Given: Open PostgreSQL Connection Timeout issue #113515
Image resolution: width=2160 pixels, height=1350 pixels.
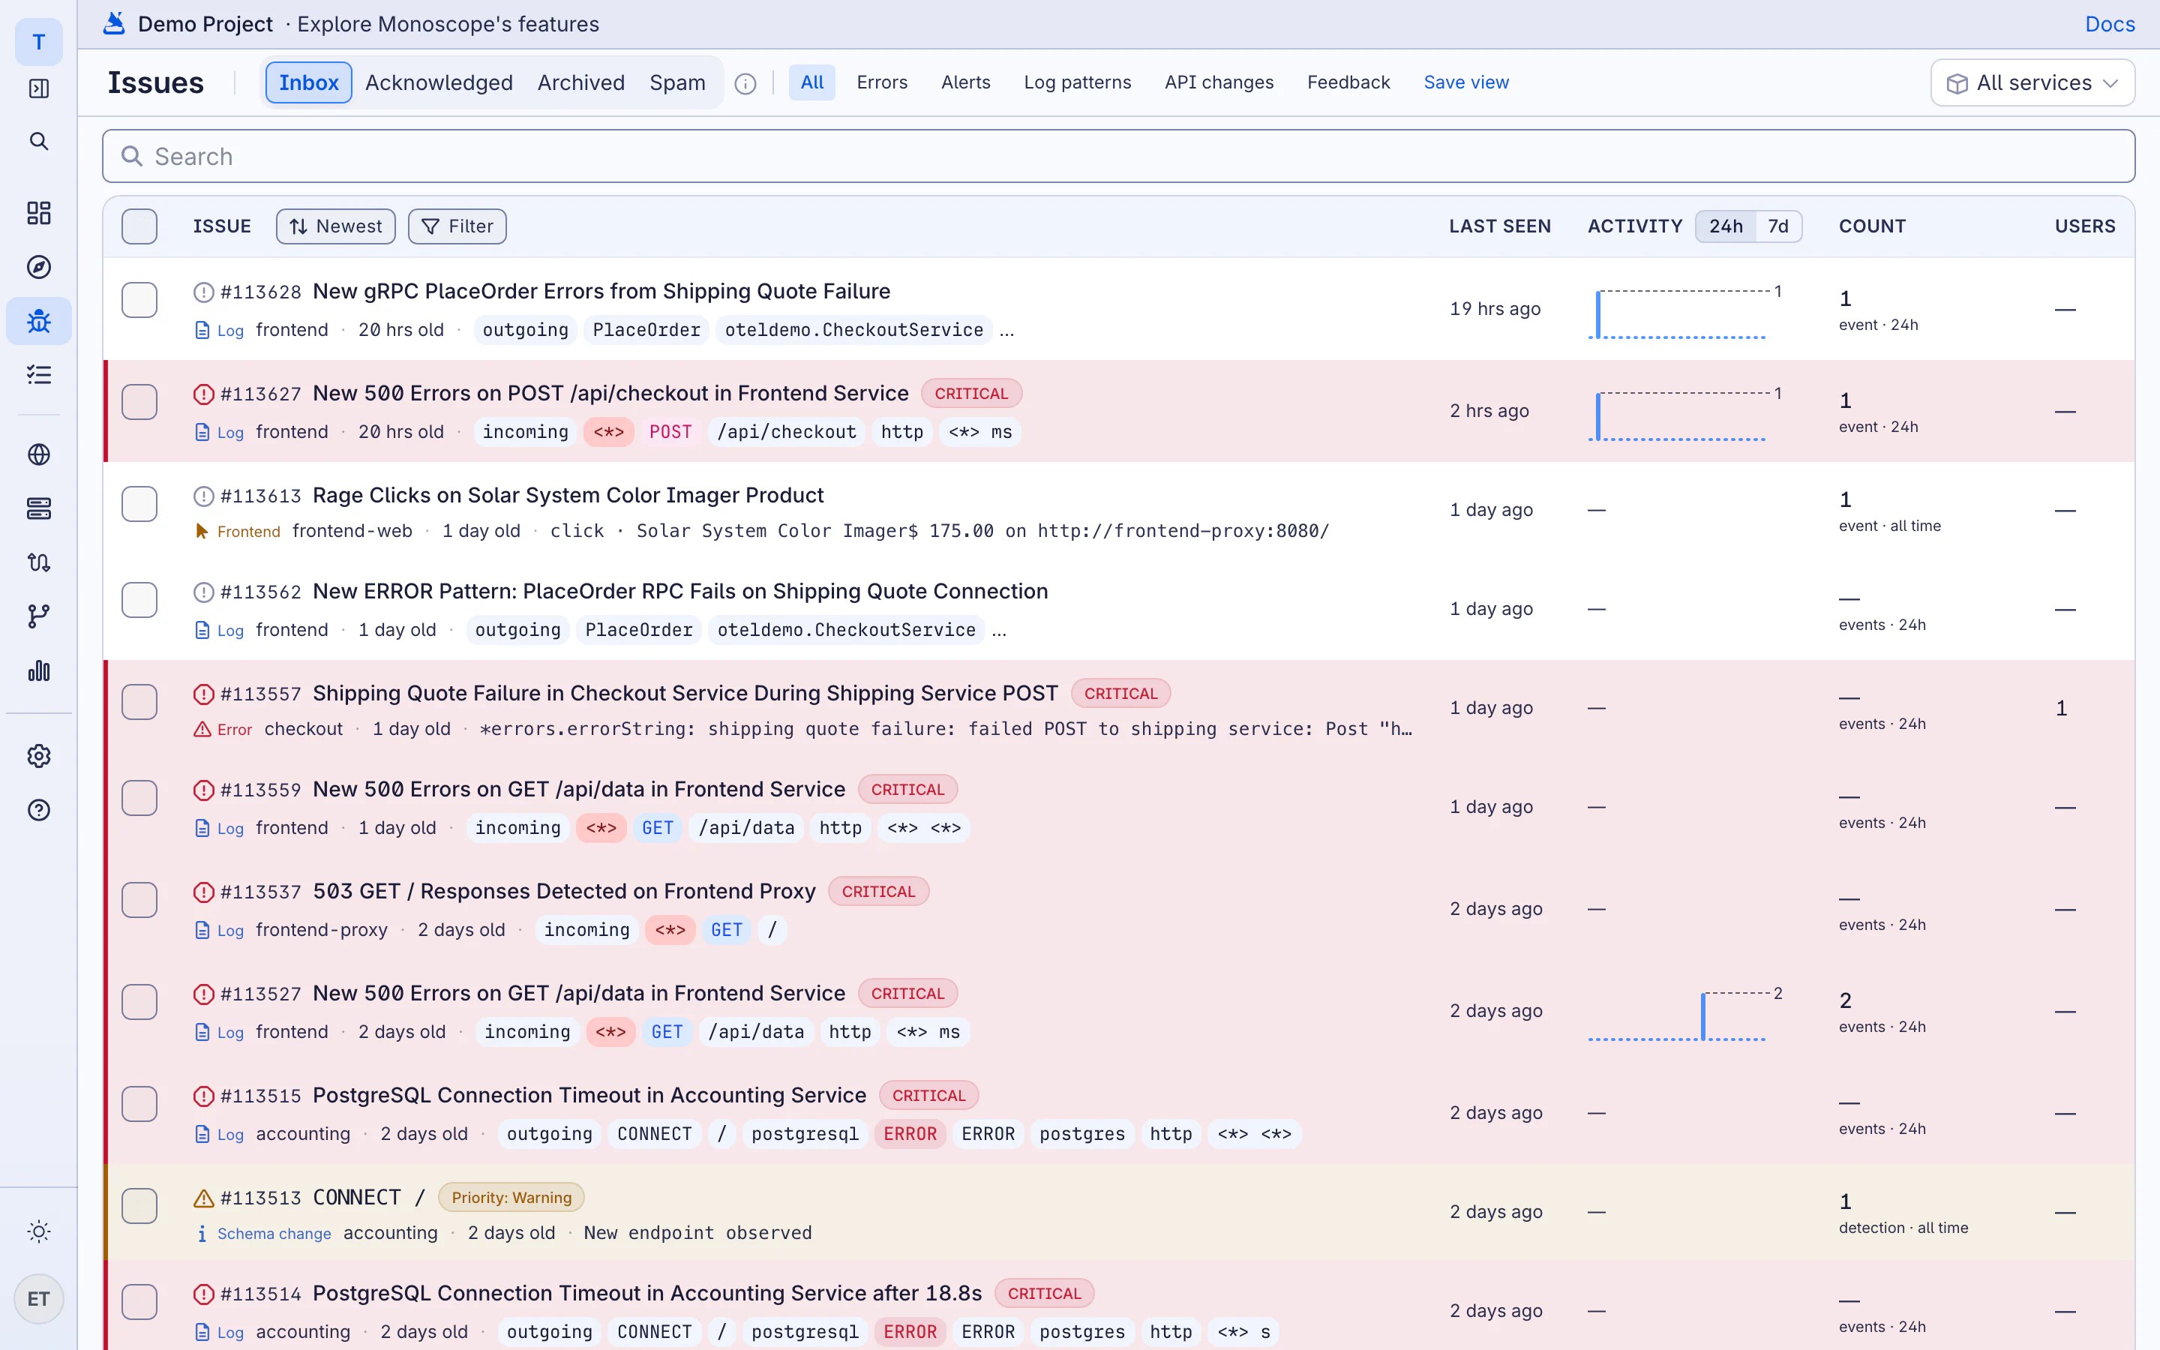Looking at the screenshot, I should [589, 1096].
